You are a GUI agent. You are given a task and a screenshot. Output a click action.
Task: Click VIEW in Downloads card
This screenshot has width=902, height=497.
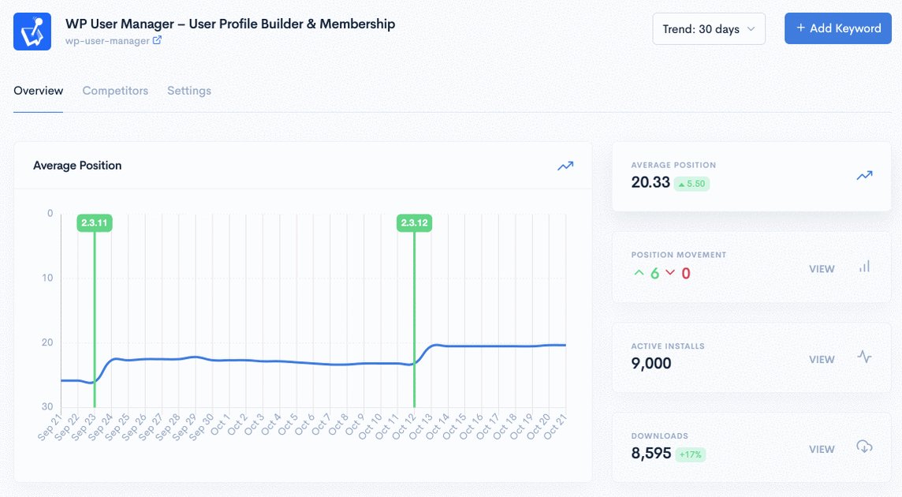click(x=822, y=449)
